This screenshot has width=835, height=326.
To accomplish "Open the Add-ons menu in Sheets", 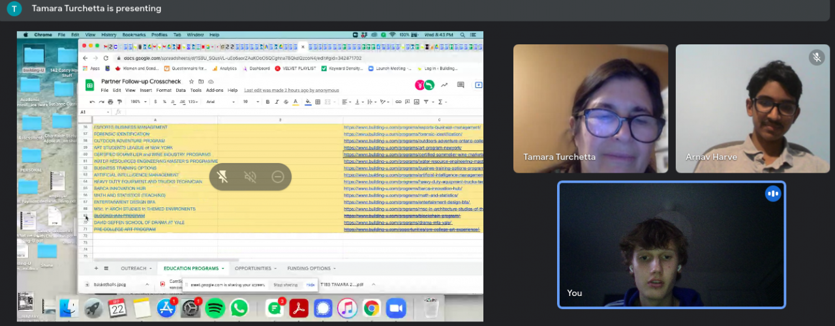I will [x=215, y=90].
